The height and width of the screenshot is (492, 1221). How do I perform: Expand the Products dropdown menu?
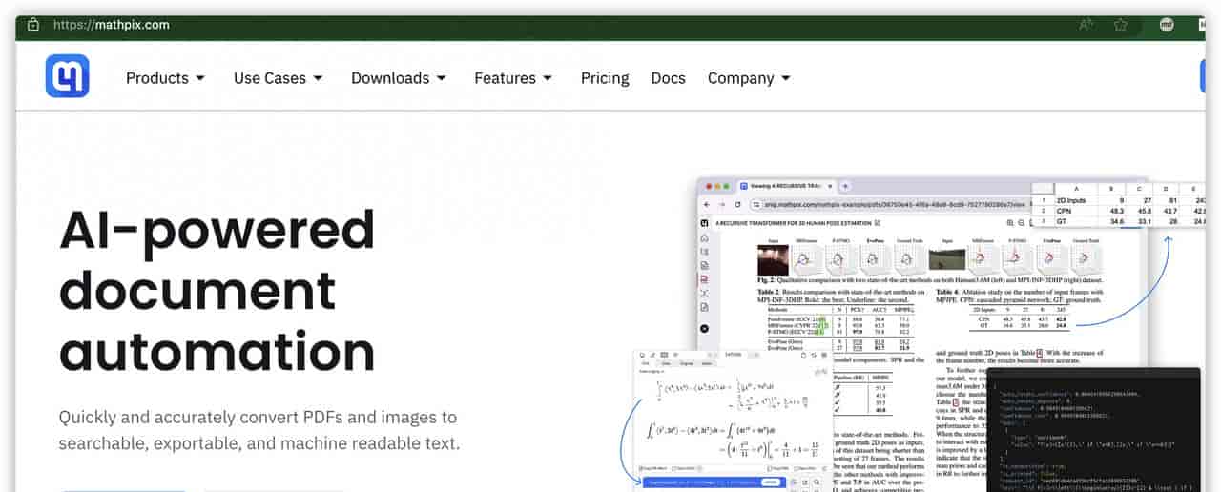tap(165, 78)
